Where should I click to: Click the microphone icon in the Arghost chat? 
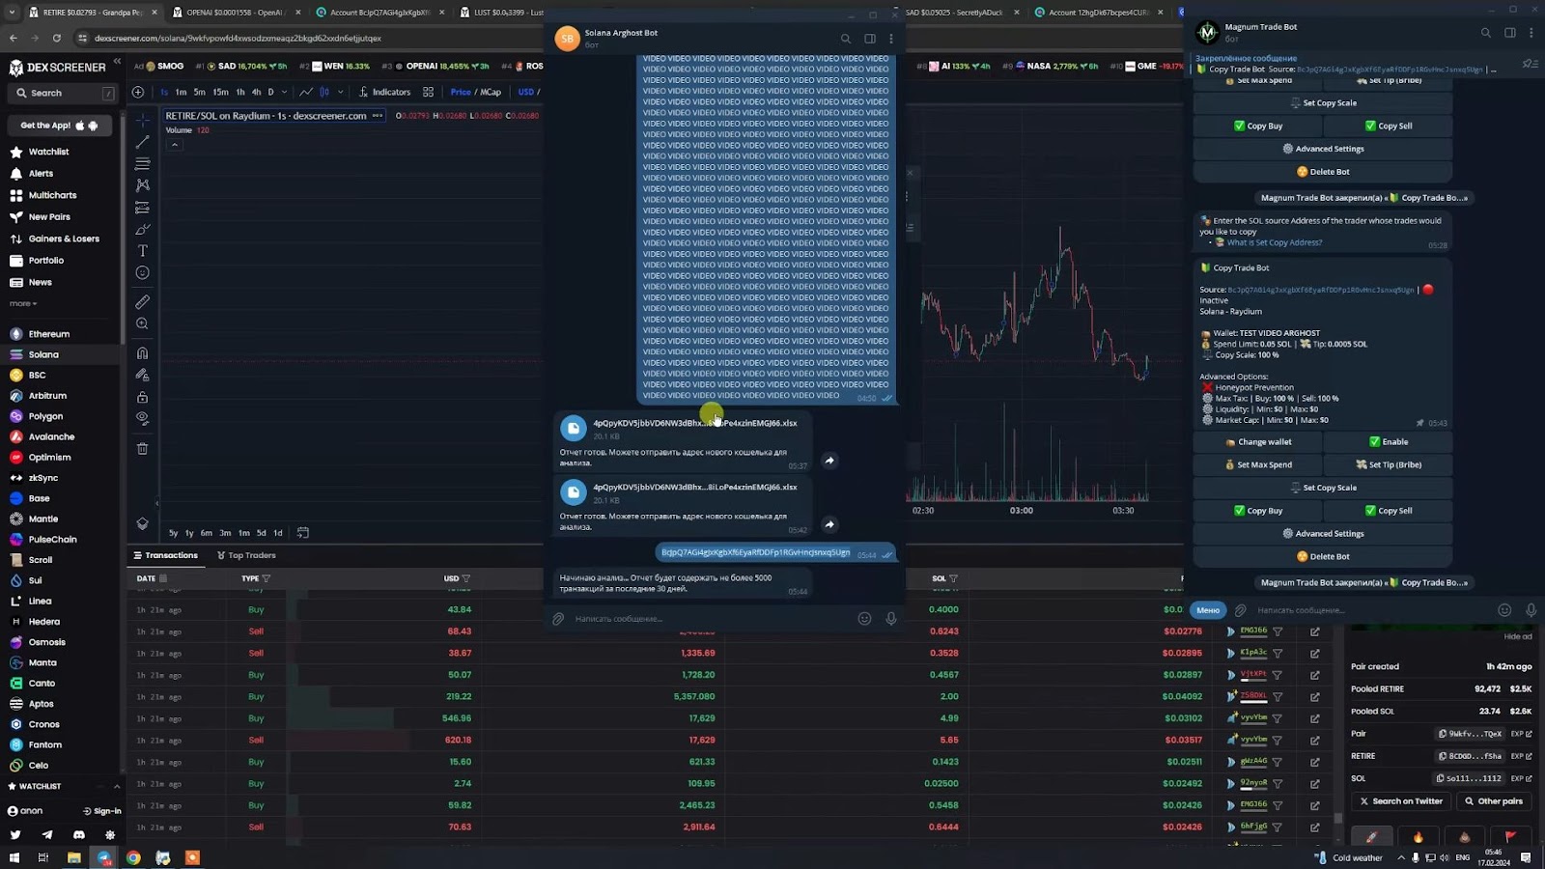[891, 619]
